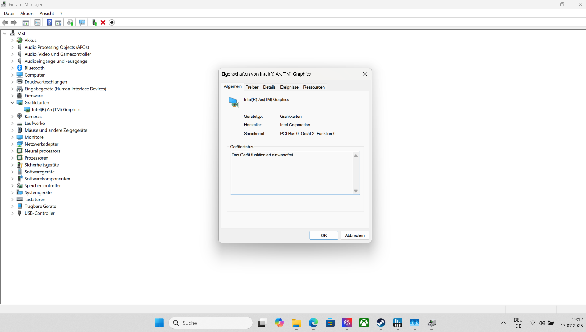The height and width of the screenshot is (332, 586).
Task: Collapse the MSI root node
Action: click(x=5, y=34)
